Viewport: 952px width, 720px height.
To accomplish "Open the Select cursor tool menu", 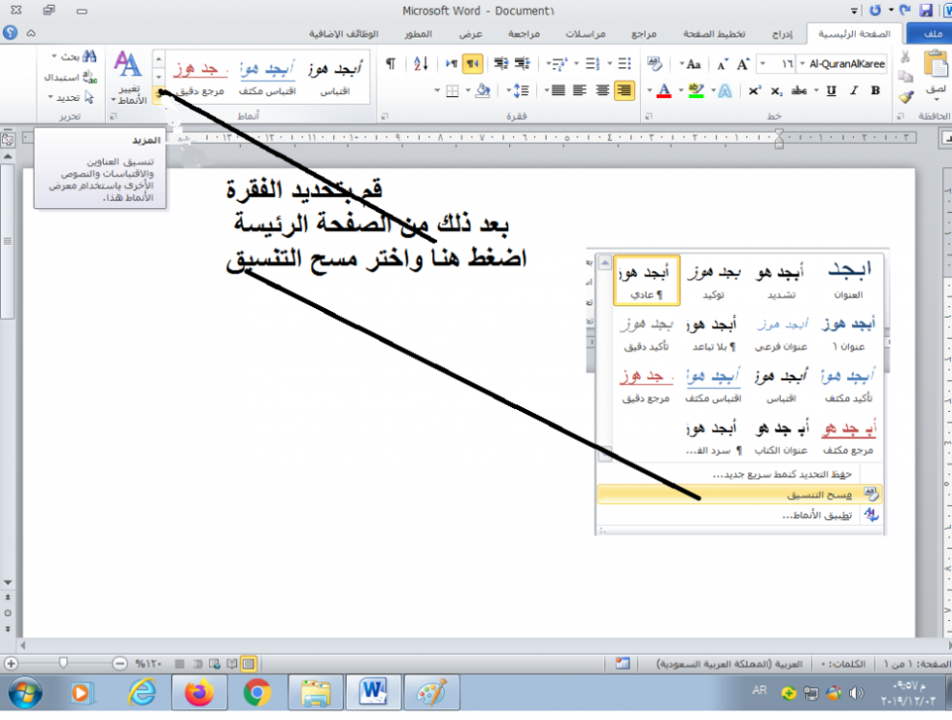I will tap(72, 97).
